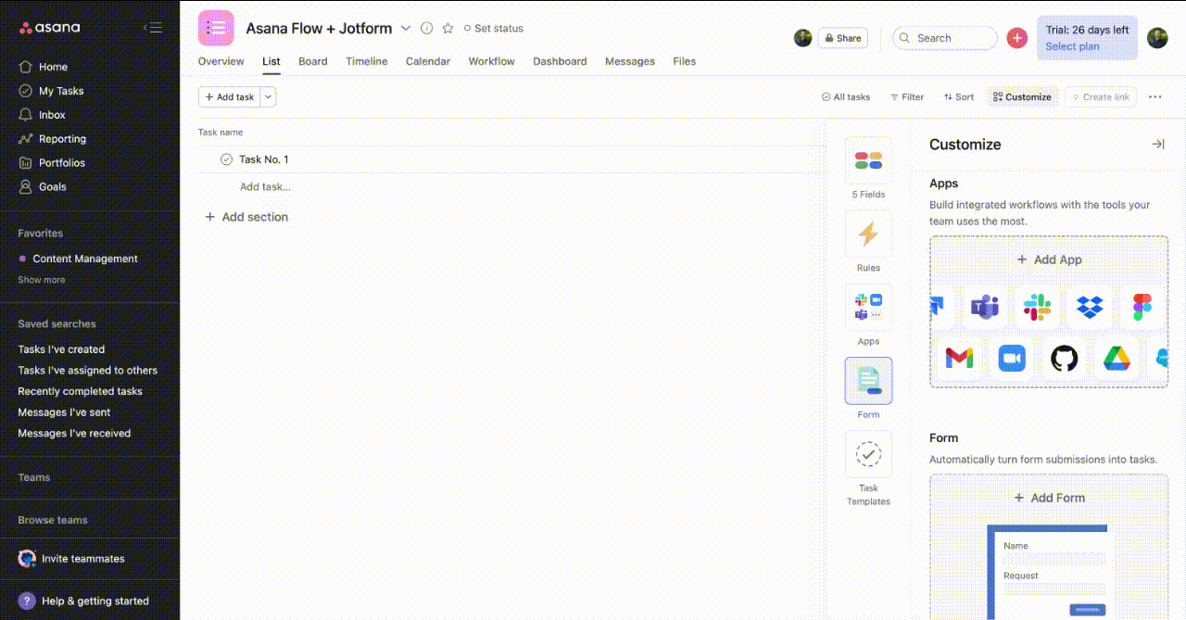
Task: Switch to the Calendar tab
Action: pos(428,61)
